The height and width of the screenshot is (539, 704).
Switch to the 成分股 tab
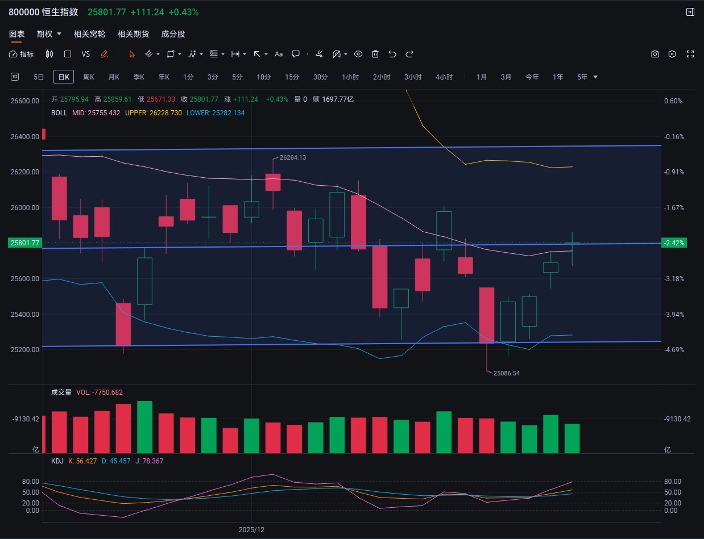pyautogui.click(x=173, y=34)
